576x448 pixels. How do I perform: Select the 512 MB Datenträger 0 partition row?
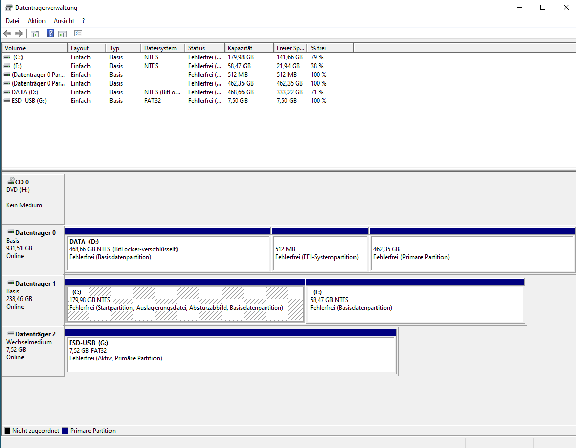(x=178, y=75)
